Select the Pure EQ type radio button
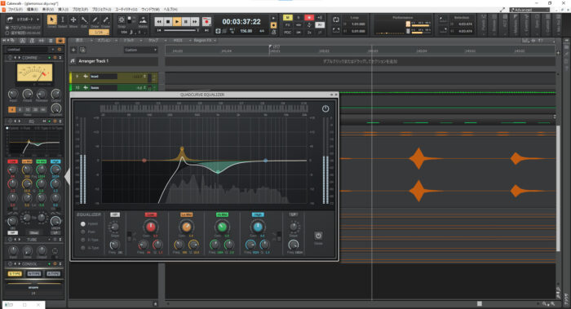Screen dimensions: 571x309 pos(83,232)
